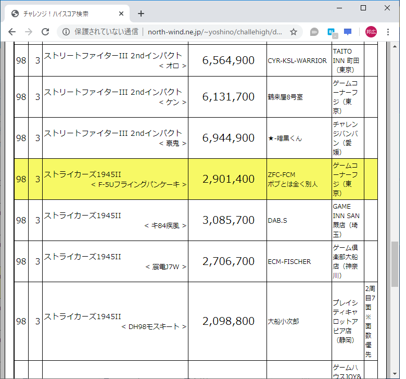Image resolution: width=406 pixels, height=379 pixels.
Task: Click score 2,706,700
Action: [x=228, y=261]
